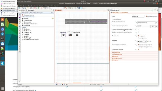Select the Car Dispose palette block
This screenshot has height=91, width=162.
coord(27,31)
